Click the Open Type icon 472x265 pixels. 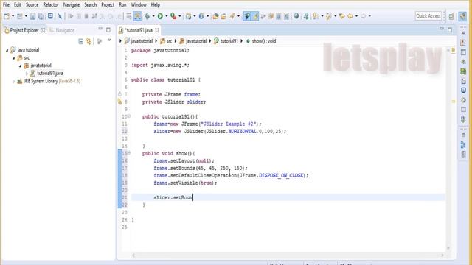coord(215,16)
